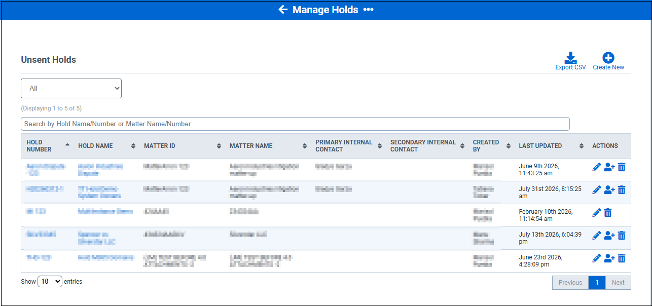Viewport: 652px width, 306px height.
Task: Go to page 1 in pagination
Action: (x=597, y=283)
